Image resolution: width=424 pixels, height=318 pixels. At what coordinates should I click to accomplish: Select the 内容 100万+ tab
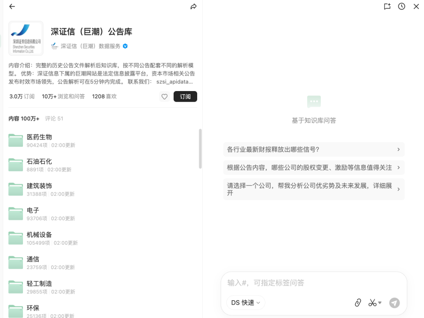pyautogui.click(x=24, y=119)
